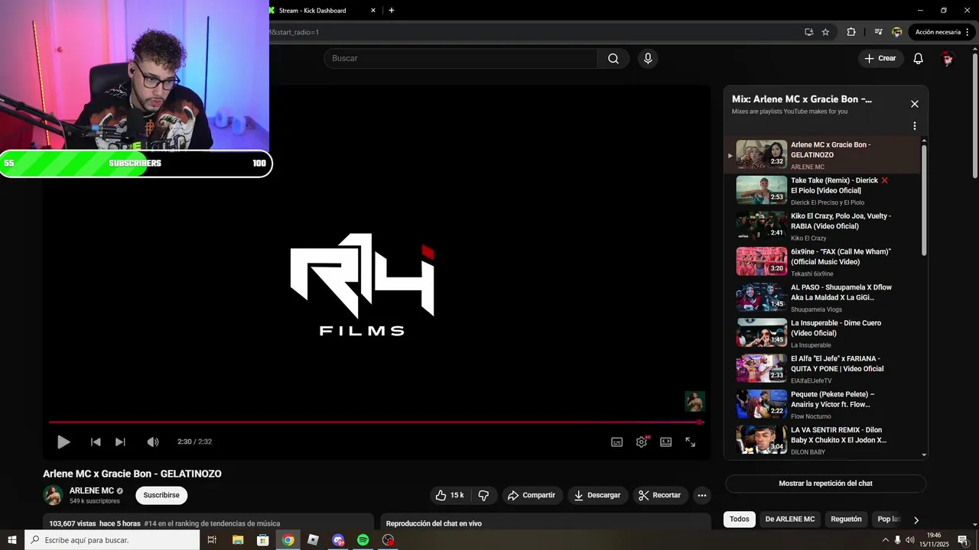Click Mostrar la repetición del chat

(x=825, y=484)
